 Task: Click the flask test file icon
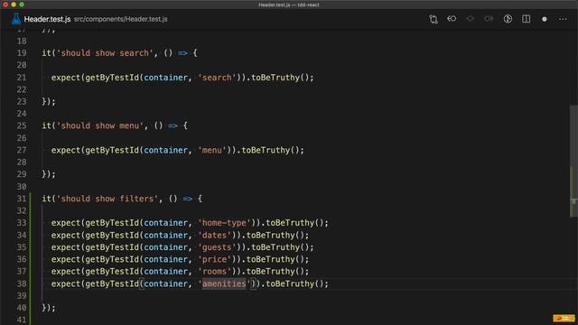click(x=16, y=19)
